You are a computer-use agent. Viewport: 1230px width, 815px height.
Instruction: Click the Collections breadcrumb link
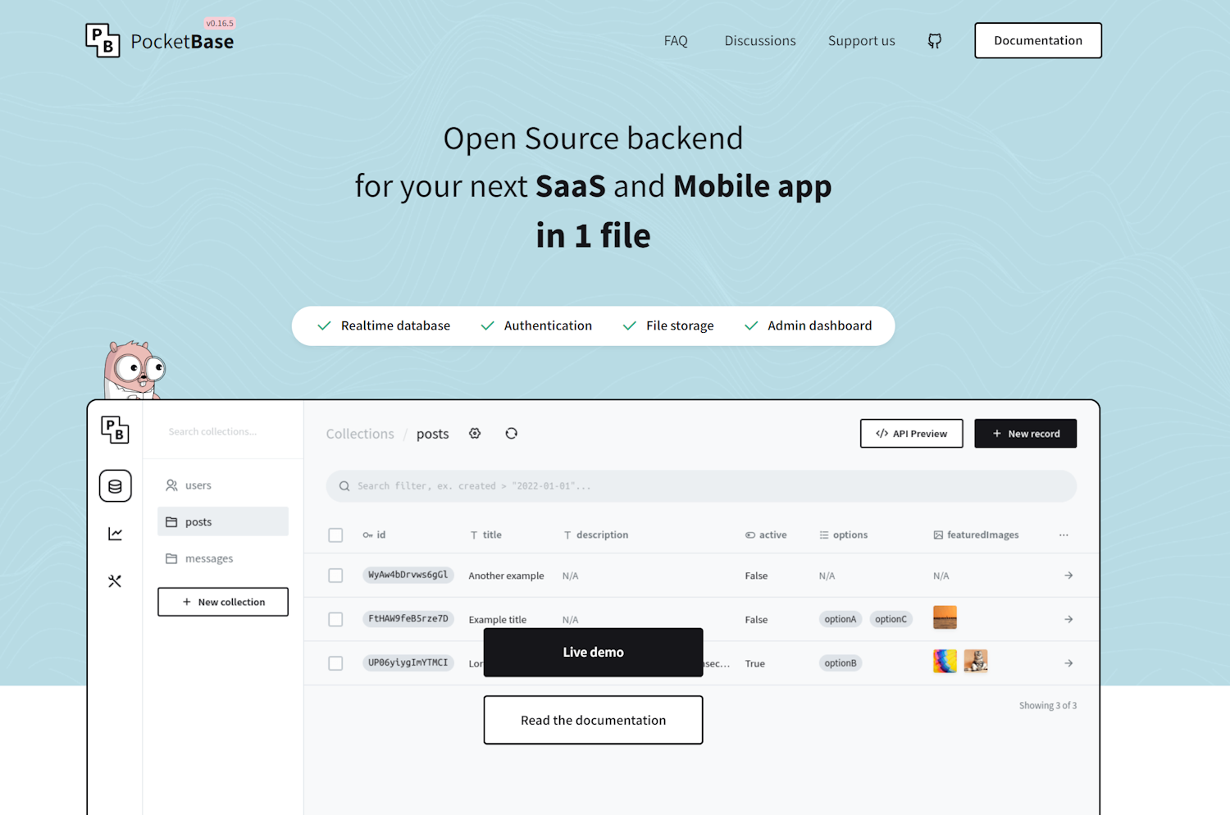[360, 434]
